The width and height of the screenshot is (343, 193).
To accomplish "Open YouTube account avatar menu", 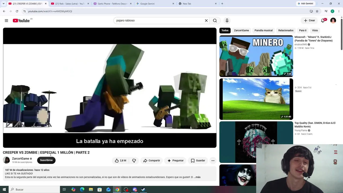I will click(333, 21).
